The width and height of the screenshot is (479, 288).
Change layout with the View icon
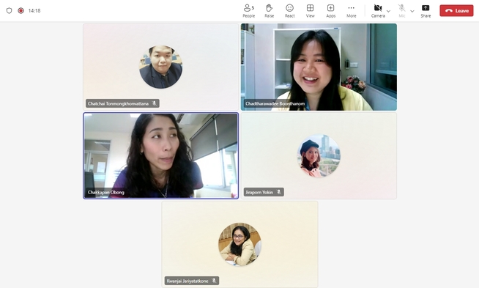pyautogui.click(x=310, y=11)
